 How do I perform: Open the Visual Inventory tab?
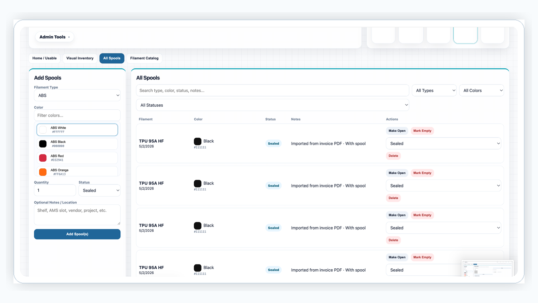click(x=80, y=58)
